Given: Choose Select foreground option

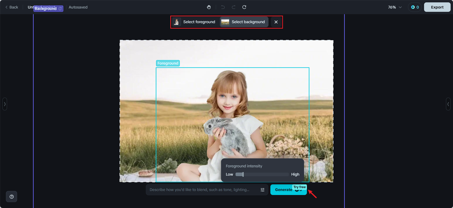Looking at the screenshot, I should tap(194, 22).
